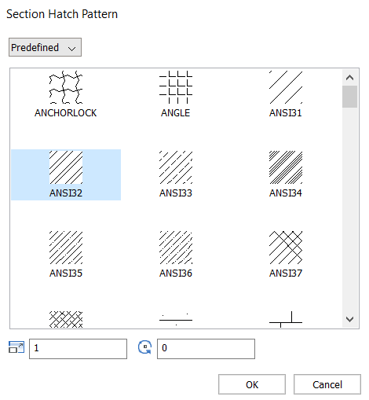Select the partially visible line-and-dots pattern
The image size is (369, 400).
pos(176,319)
